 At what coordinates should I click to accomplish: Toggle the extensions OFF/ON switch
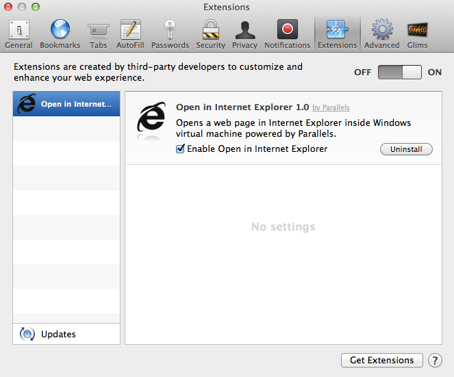pos(400,72)
